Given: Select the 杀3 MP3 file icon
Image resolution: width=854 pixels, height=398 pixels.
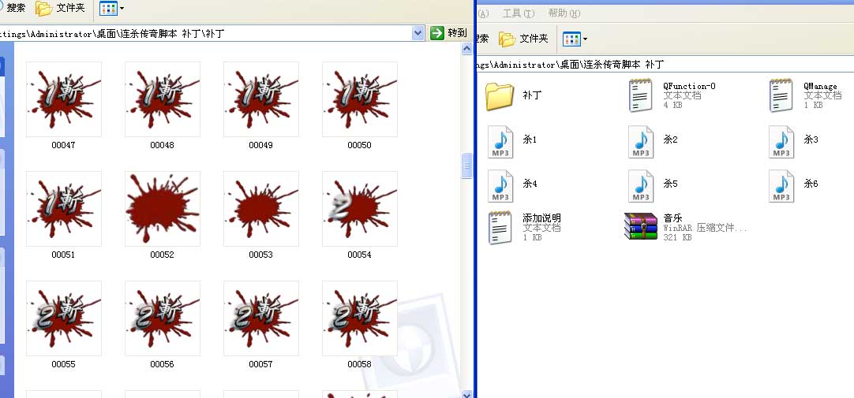Looking at the screenshot, I should [x=781, y=142].
